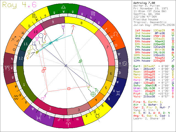Click the Aquarius glyph on the zodiac ring

[x=16, y=97]
